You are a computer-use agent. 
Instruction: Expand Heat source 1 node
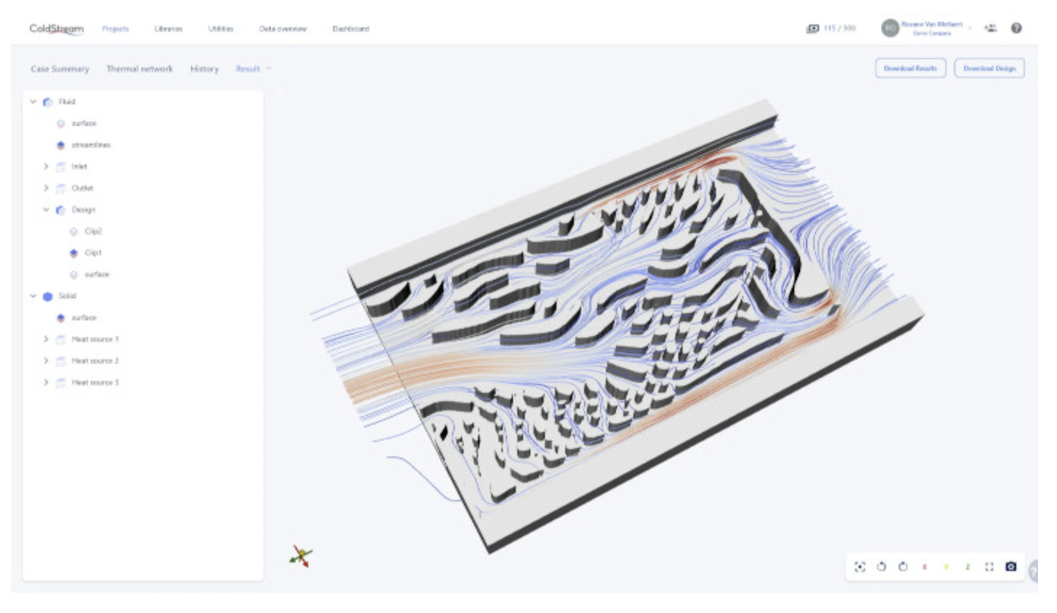click(x=46, y=339)
